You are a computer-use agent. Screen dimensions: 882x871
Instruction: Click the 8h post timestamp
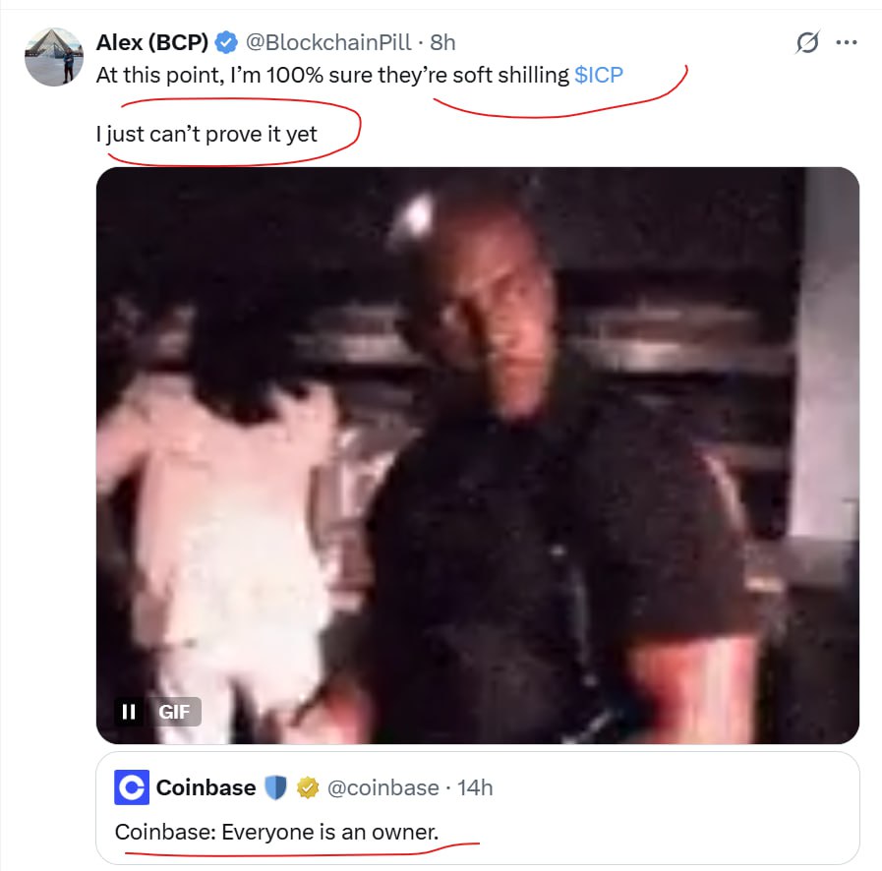(x=442, y=42)
